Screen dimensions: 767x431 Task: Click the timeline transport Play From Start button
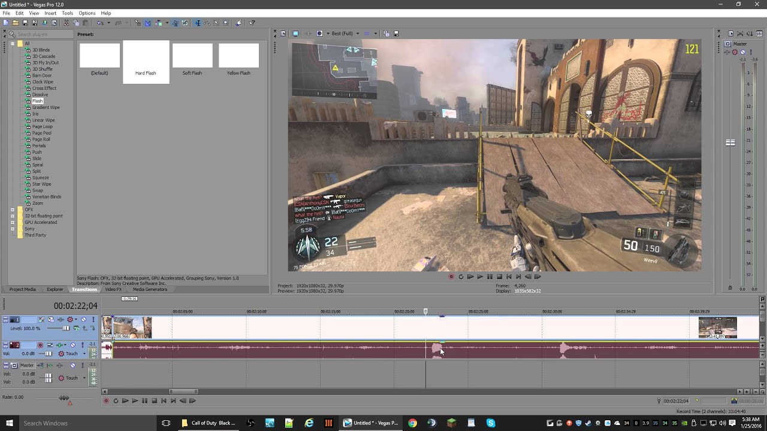point(125,400)
